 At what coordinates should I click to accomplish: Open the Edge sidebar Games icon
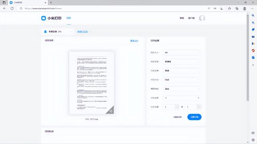(x=253, y=44)
